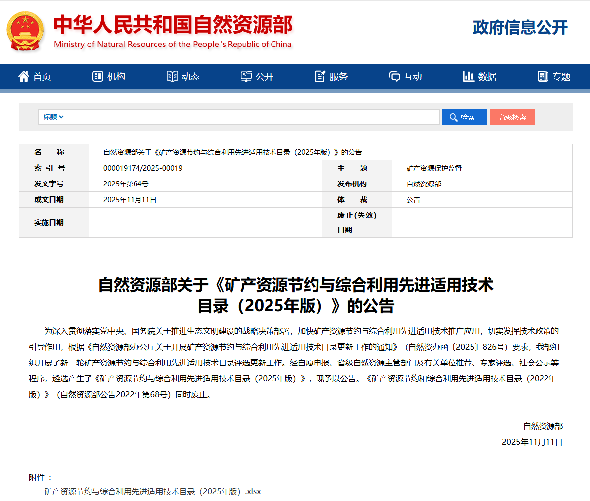Click the 附件： label

[40, 478]
